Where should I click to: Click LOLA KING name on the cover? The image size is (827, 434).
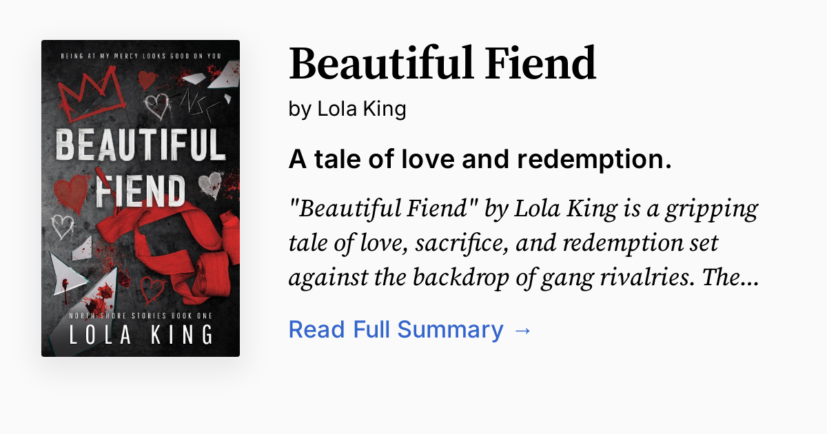[x=141, y=332]
